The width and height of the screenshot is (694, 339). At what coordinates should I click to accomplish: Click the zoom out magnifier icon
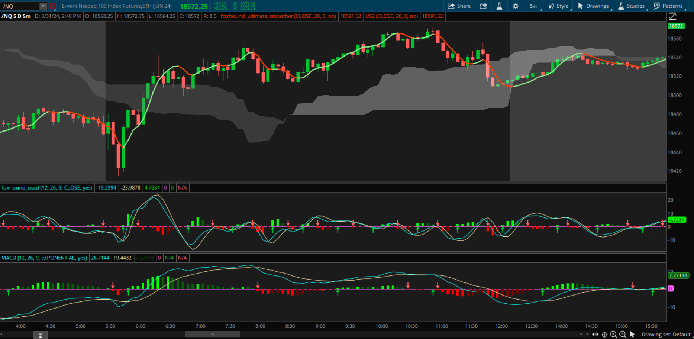623,335
